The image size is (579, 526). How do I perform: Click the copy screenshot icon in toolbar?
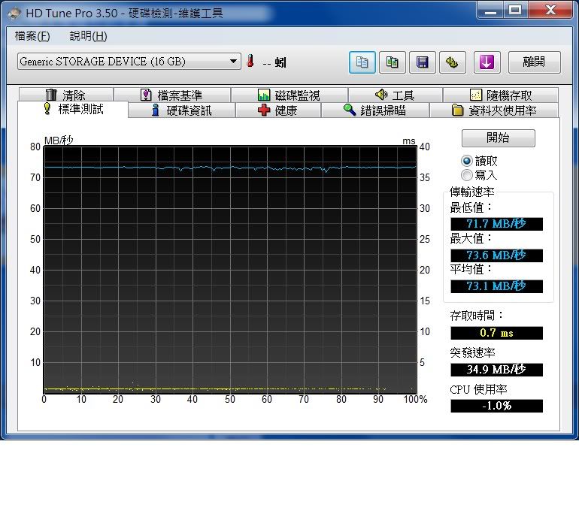pyautogui.click(x=393, y=62)
